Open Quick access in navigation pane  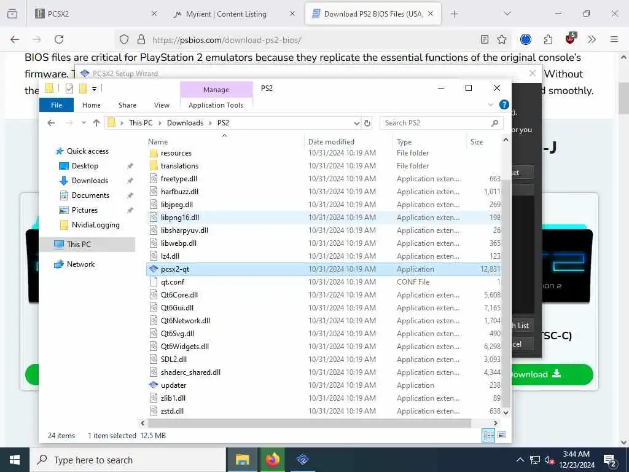coord(87,151)
